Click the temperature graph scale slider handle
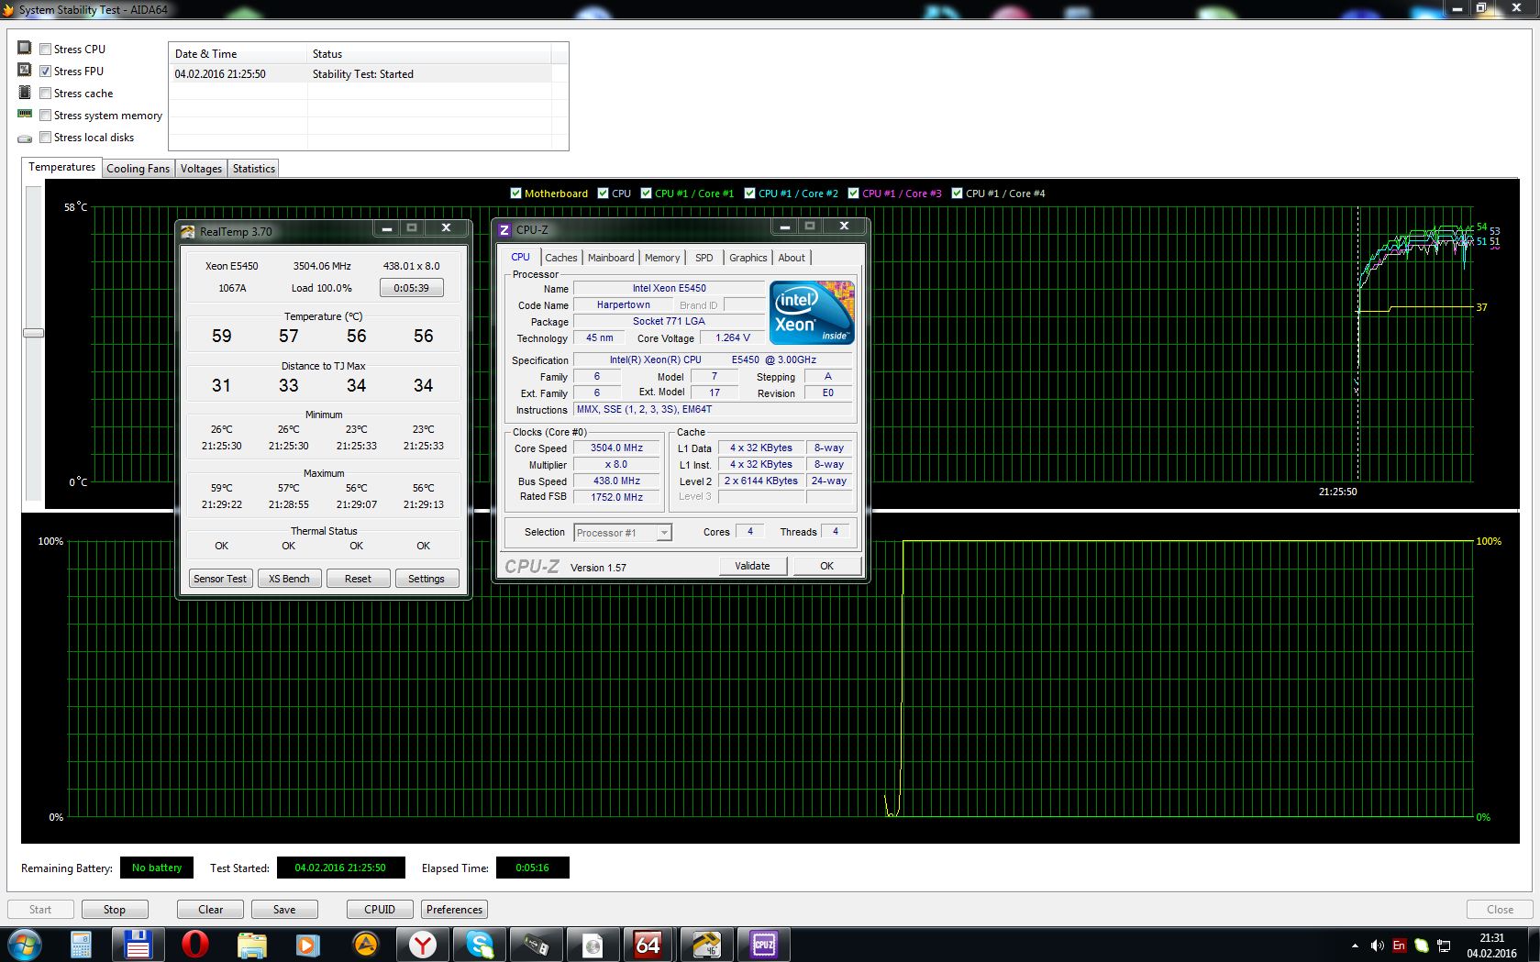This screenshot has width=1540, height=962. (x=34, y=333)
